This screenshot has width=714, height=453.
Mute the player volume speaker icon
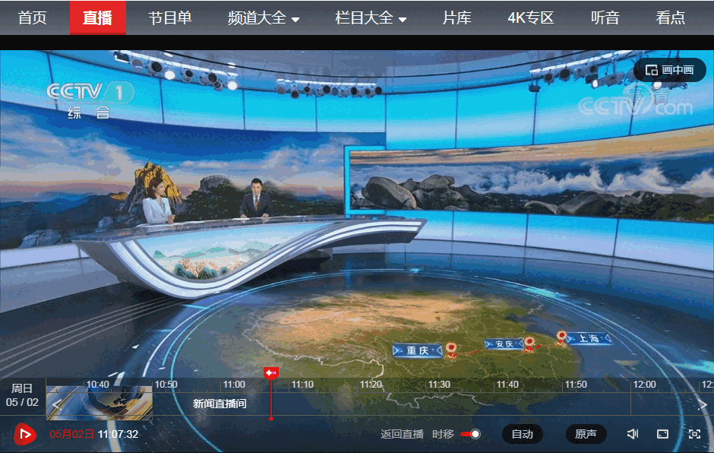click(632, 434)
